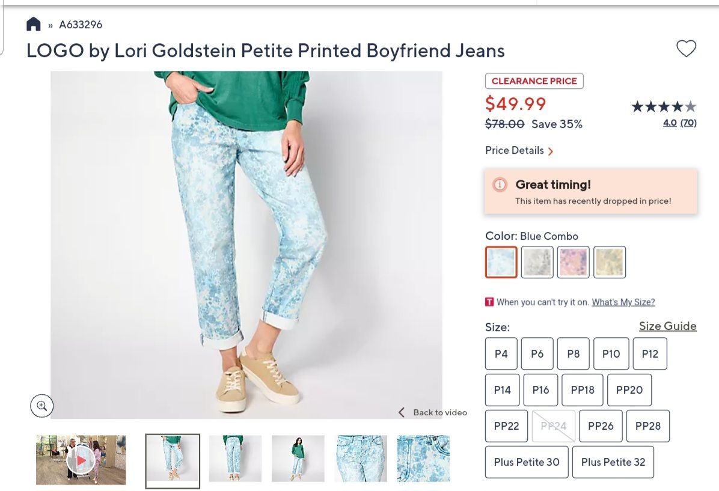The image size is (719, 491).
Task: Choose the pink purple color swatch
Action: click(x=574, y=262)
